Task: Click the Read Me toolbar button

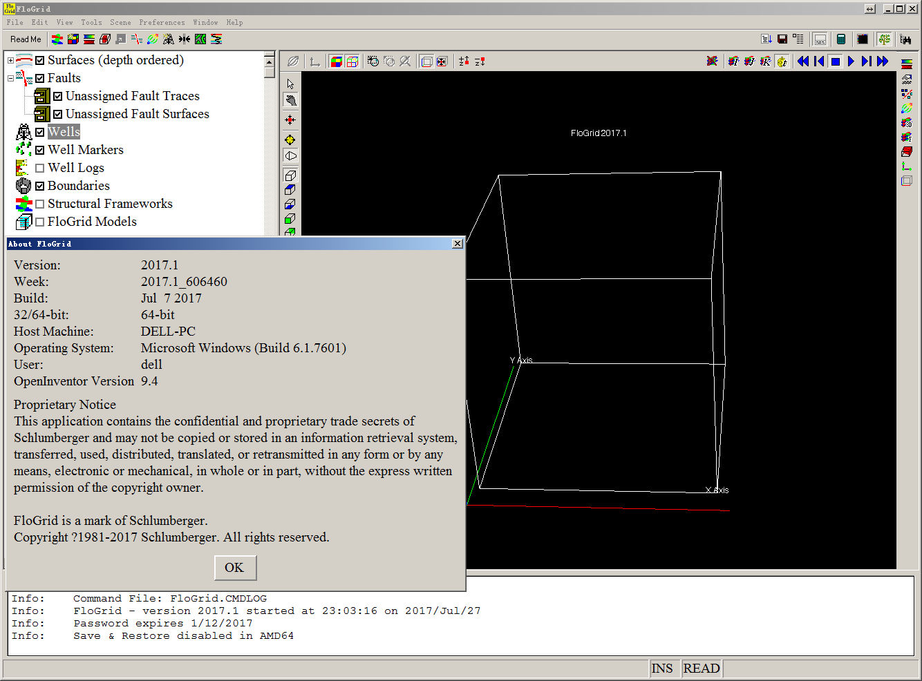Action: (26, 39)
